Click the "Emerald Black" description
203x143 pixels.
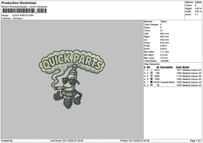point(167,82)
